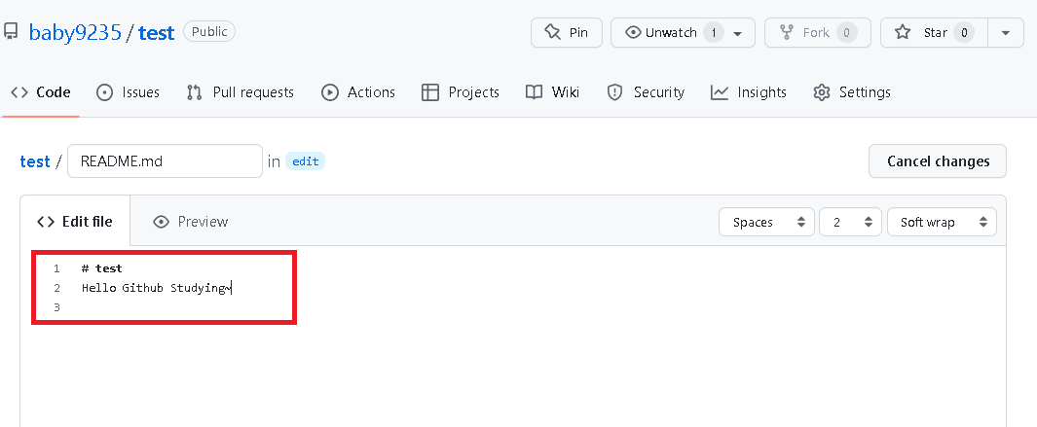The height and width of the screenshot is (427, 1037).
Task: Open the baby9235 user profile link
Action: point(75,32)
